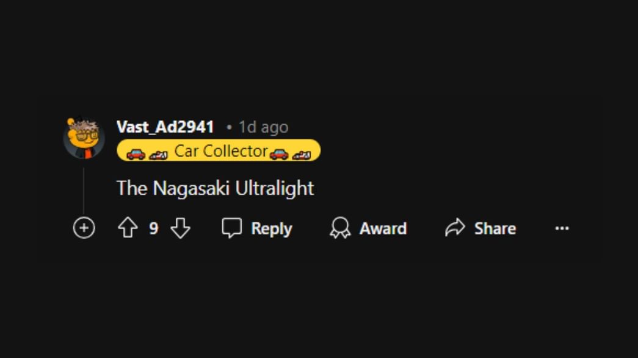Downvote the comment by Vast_Ad2941

click(x=180, y=228)
